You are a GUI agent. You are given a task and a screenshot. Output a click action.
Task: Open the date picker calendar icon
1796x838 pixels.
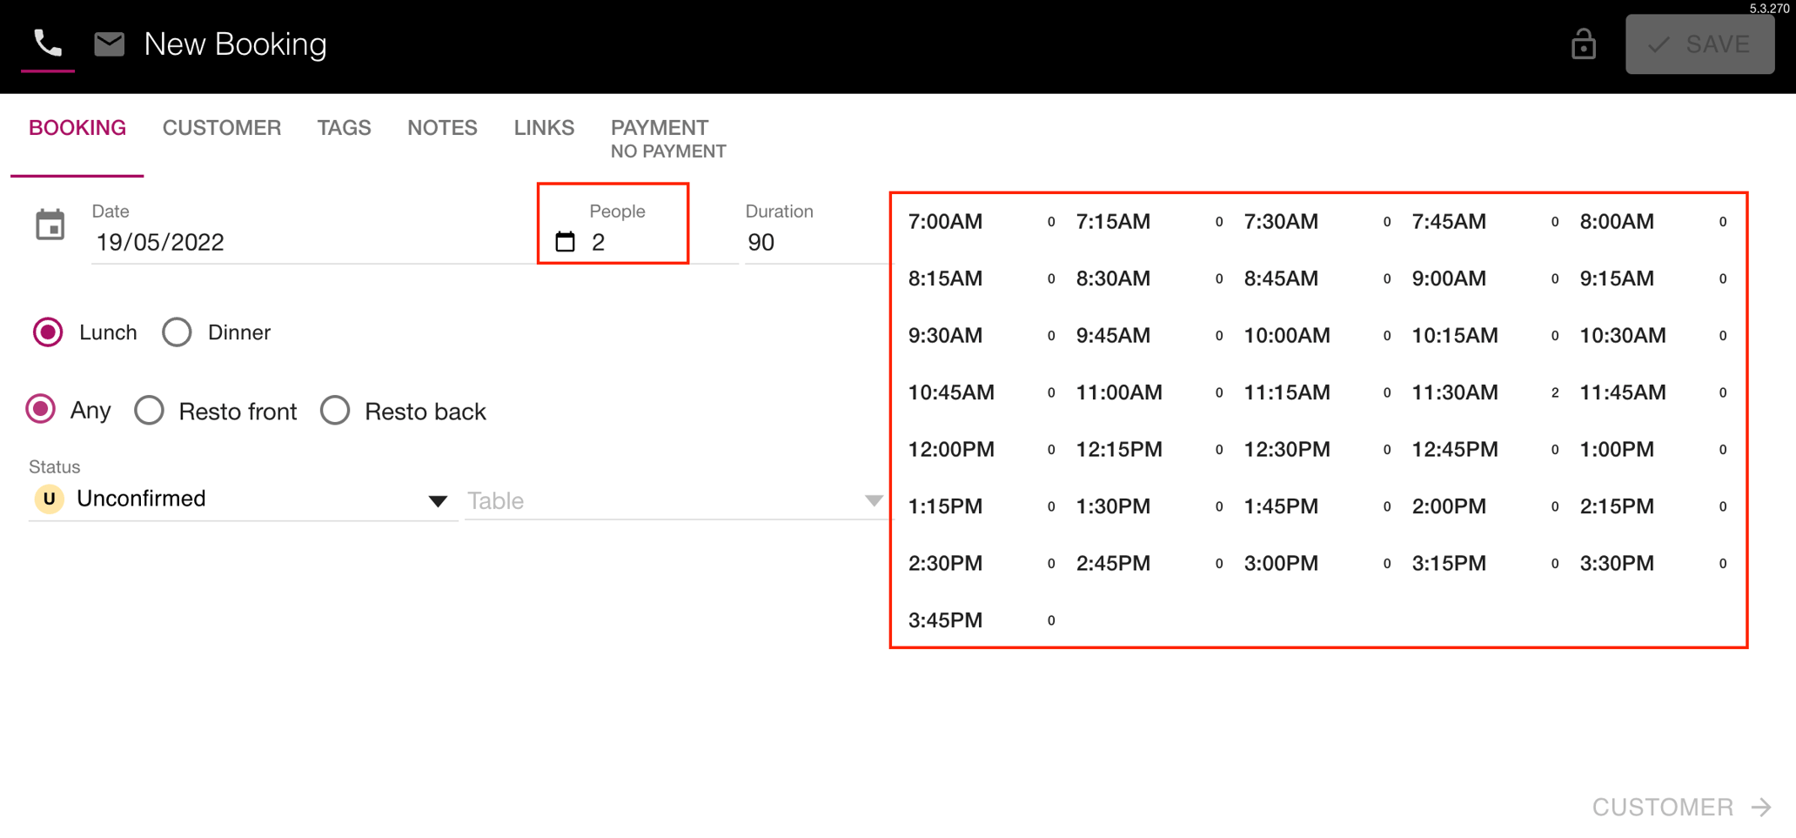point(50,225)
